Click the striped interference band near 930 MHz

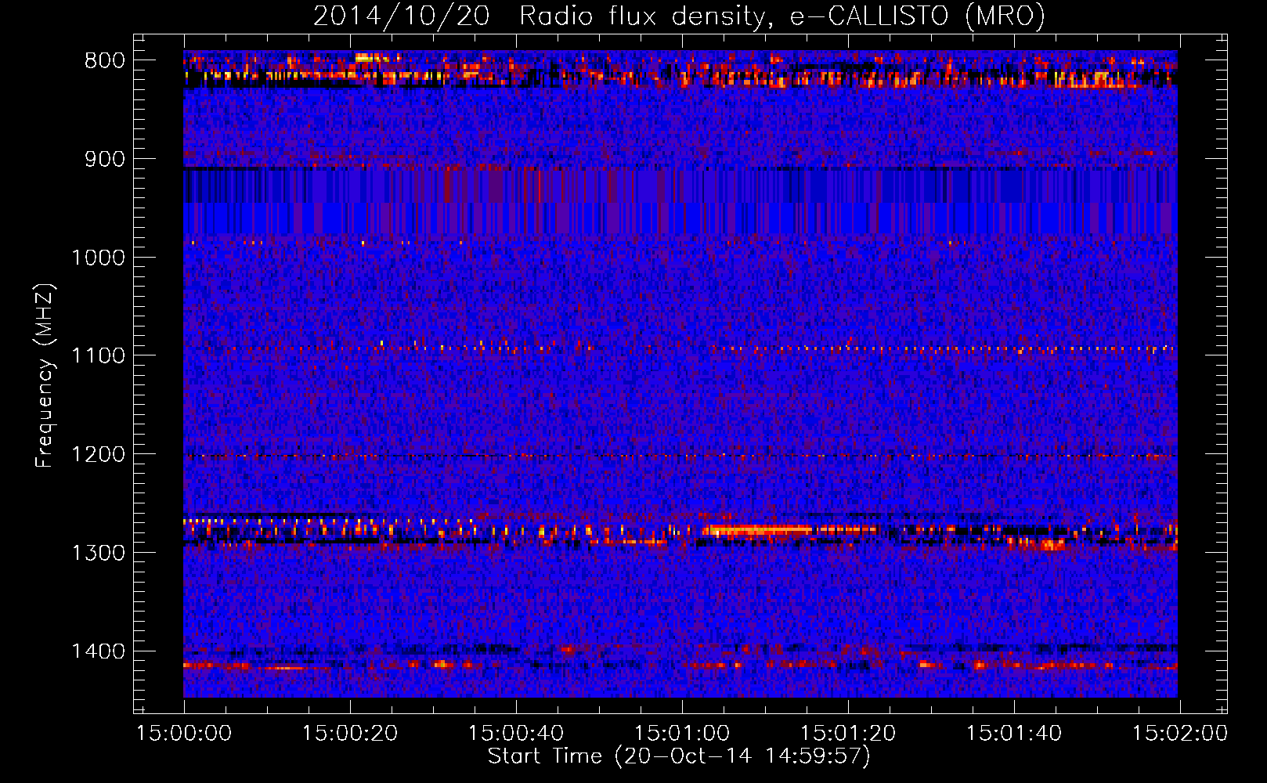tap(680, 186)
